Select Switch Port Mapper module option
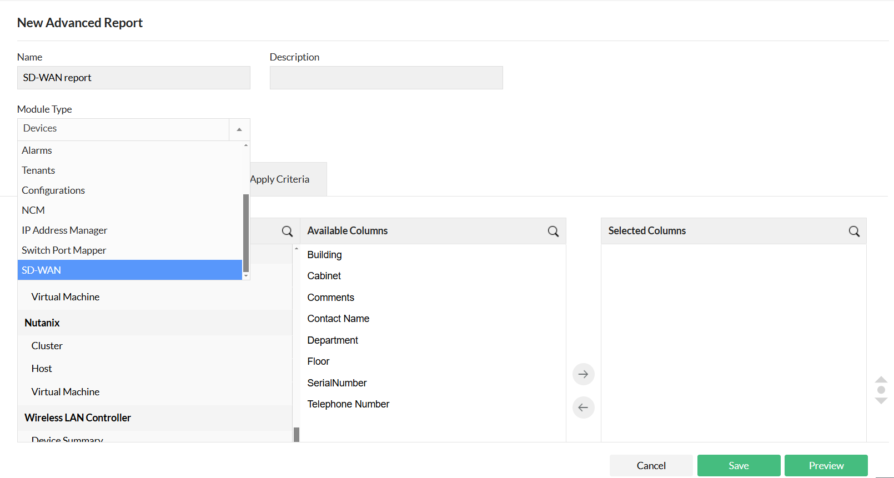This screenshot has width=894, height=478. point(64,250)
